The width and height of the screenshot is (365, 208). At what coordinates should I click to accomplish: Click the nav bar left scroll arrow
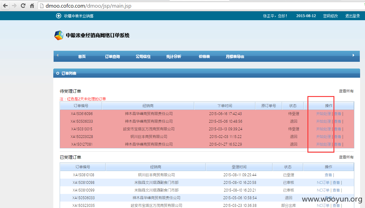58,55
